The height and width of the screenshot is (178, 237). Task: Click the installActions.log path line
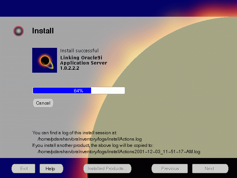pyautogui.click(x=90, y=139)
